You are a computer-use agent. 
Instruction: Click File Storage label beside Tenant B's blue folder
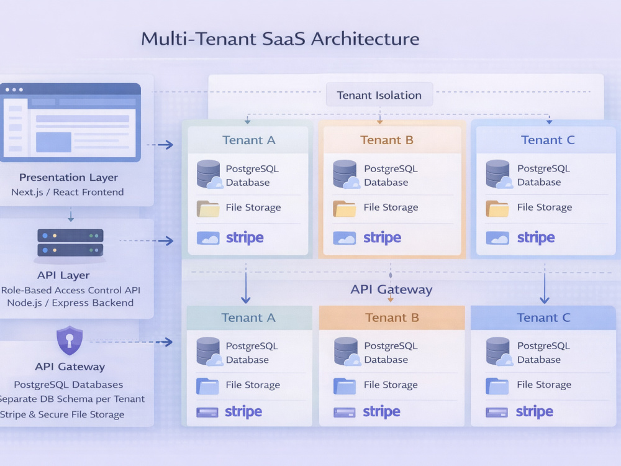point(391,385)
